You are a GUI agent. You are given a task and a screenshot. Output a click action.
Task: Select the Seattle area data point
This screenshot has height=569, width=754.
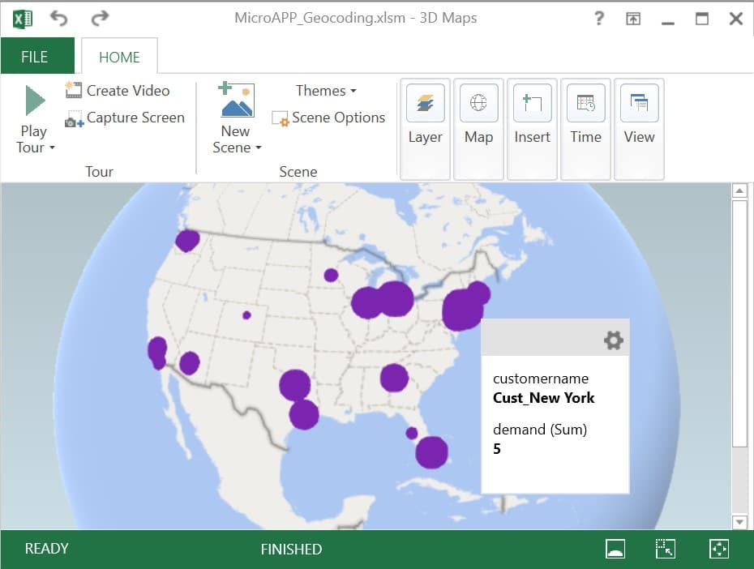click(187, 240)
